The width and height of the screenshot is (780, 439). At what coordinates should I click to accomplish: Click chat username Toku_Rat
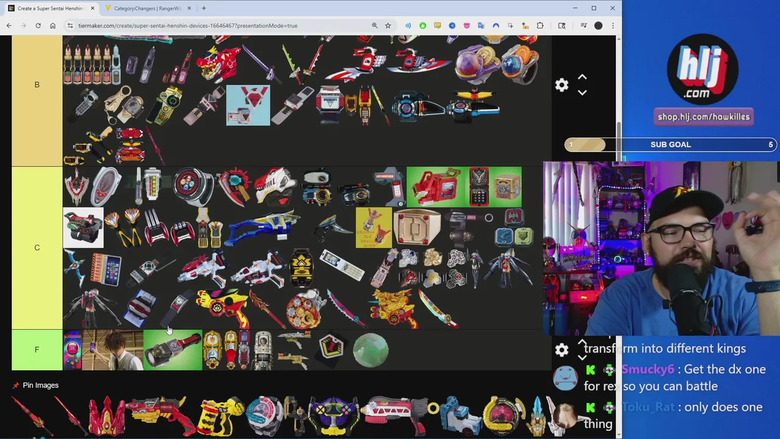648,407
